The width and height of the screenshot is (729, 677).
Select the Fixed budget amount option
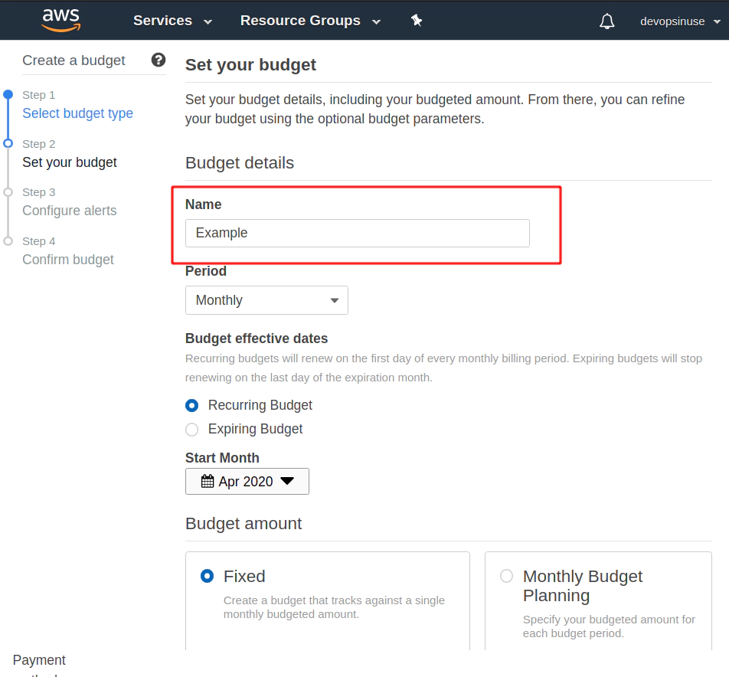207,576
